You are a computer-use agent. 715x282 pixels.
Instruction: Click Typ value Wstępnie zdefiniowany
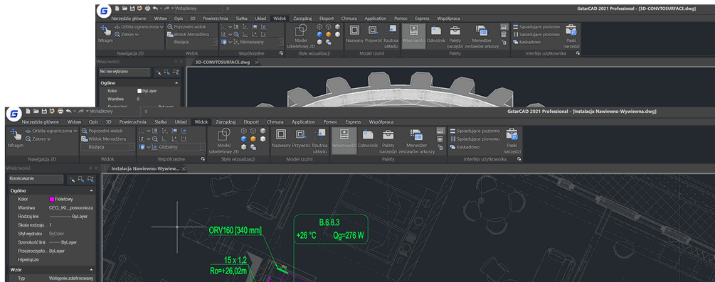point(71,278)
